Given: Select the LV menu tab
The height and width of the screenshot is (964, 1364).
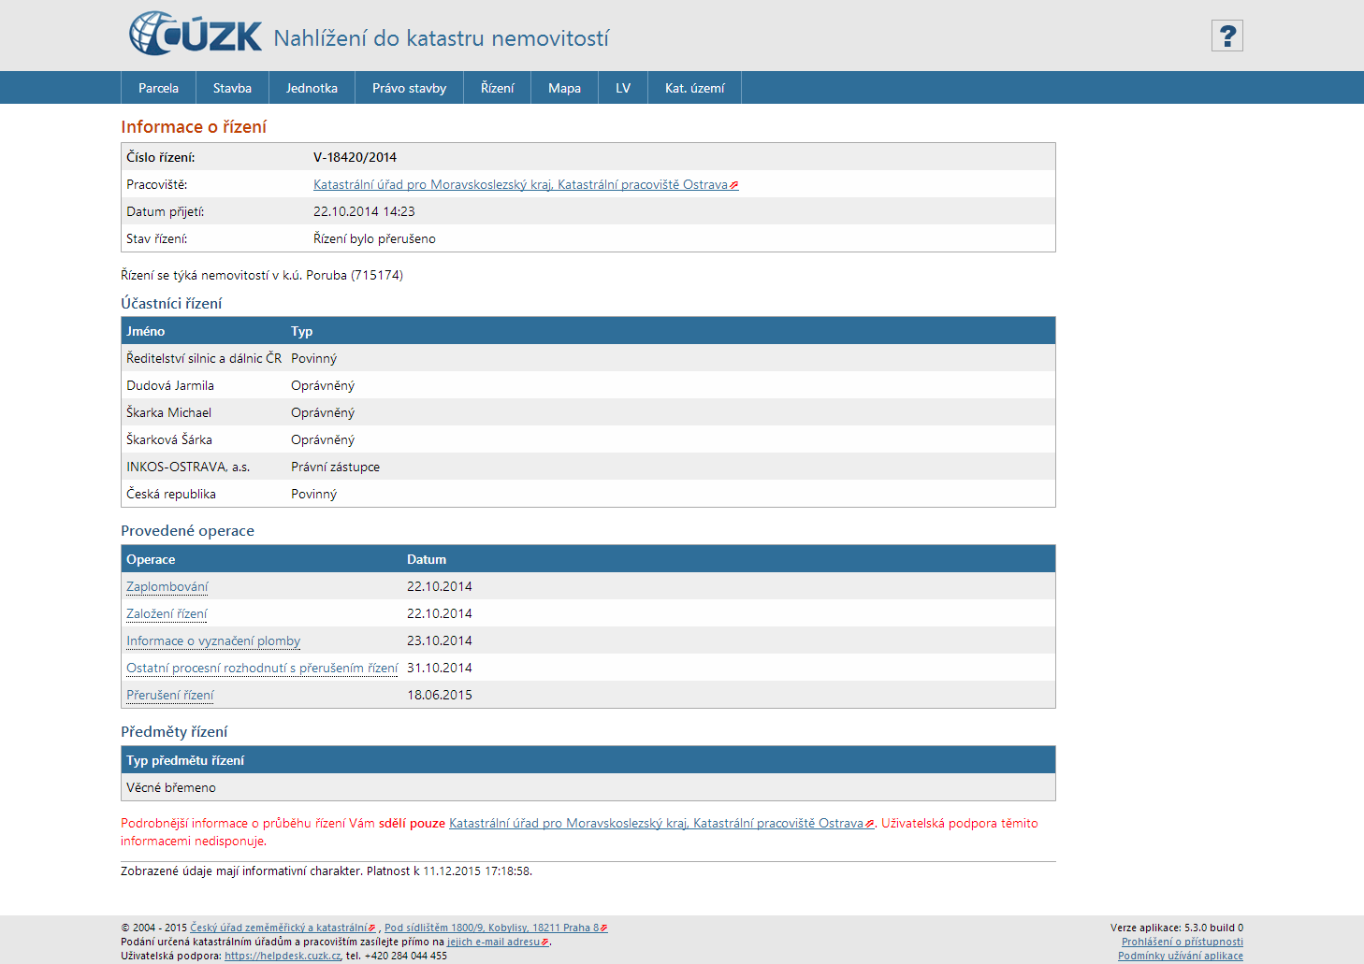Looking at the screenshot, I should pyautogui.click(x=623, y=88).
